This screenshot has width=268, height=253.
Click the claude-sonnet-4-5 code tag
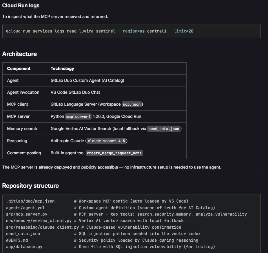coord(107,141)
